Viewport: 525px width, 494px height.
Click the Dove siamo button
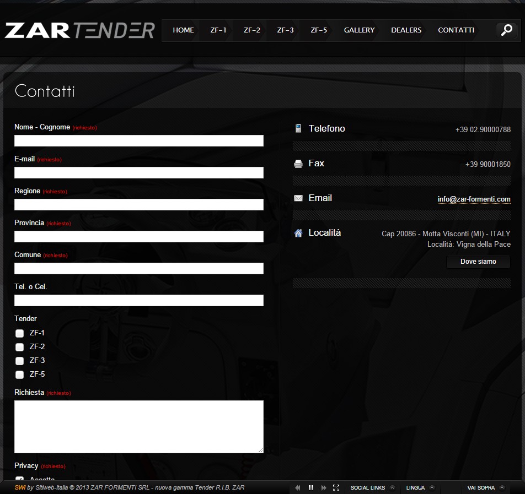pos(478,262)
